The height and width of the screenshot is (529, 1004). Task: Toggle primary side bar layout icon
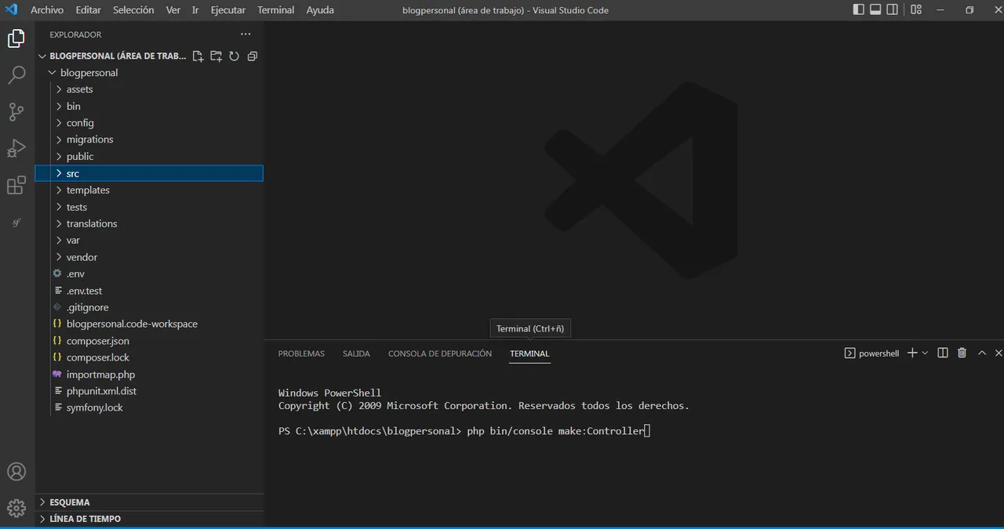(x=858, y=9)
